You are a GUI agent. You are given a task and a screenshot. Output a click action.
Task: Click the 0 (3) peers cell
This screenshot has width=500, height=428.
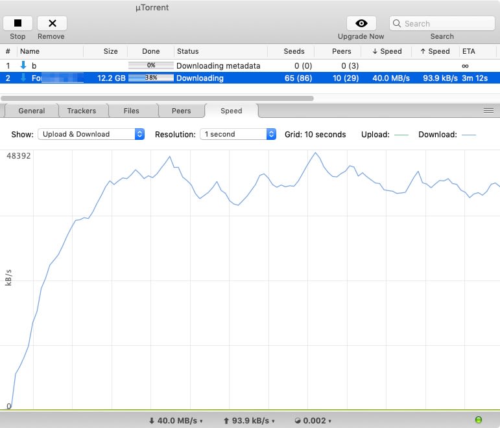pyautogui.click(x=350, y=65)
